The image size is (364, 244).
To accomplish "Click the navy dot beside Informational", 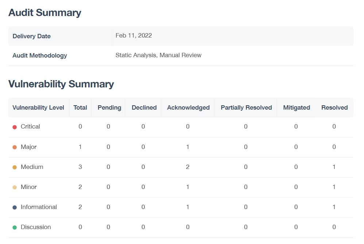I will pyautogui.click(x=15, y=207).
